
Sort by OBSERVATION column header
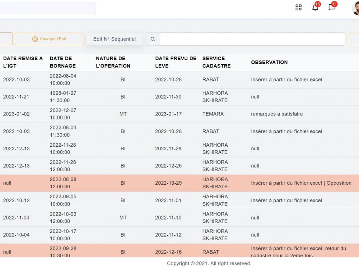pos(269,62)
